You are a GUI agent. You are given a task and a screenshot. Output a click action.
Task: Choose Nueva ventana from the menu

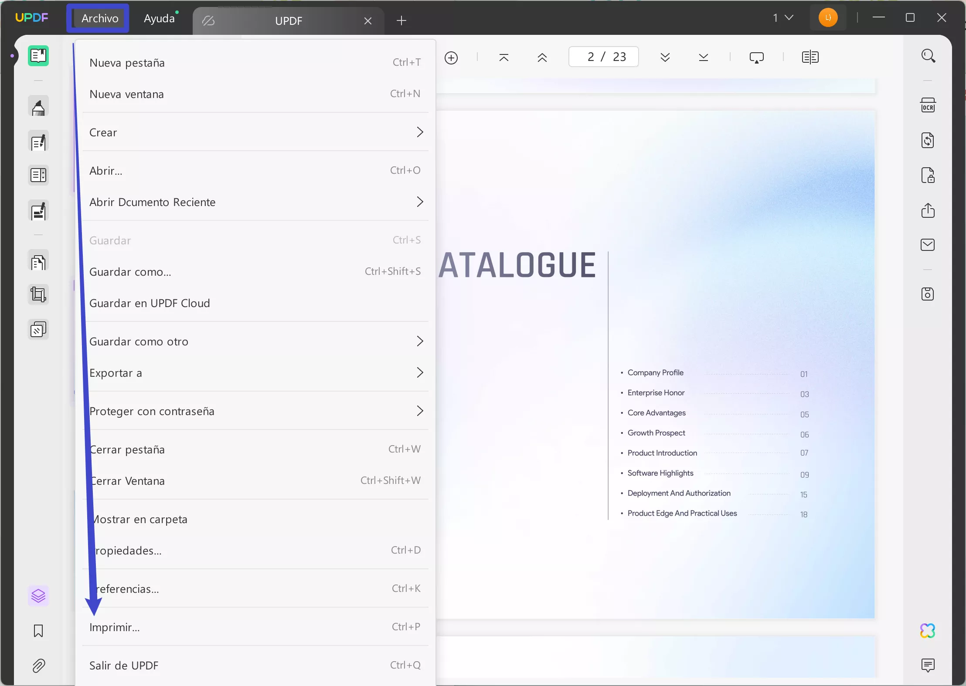click(255, 94)
